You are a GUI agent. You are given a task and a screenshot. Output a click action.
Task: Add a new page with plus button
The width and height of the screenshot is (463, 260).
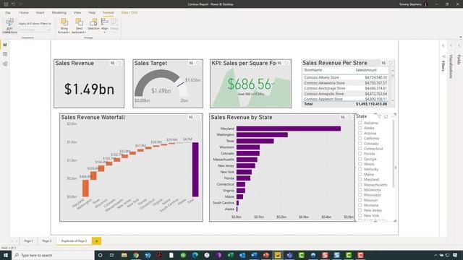(x=96, y=240)
